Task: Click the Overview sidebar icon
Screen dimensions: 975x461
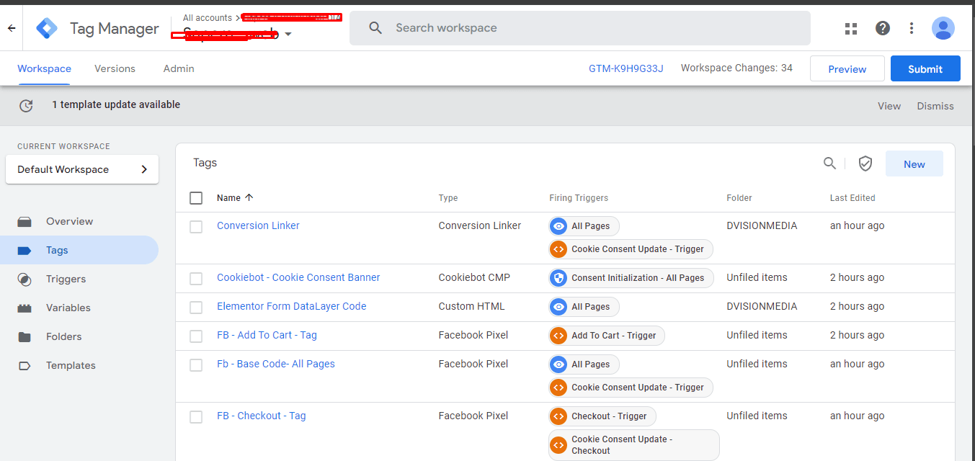Action: click(x=25, y=221)
